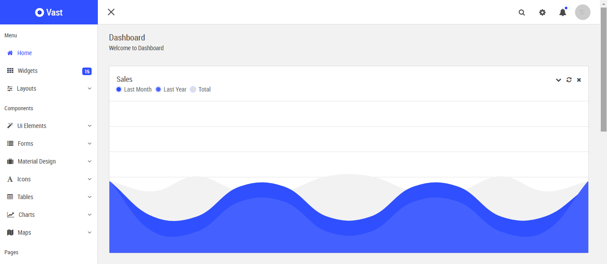This screenshot has width=607, height=264.
Task: Refresh the Sales card
Action: 569,80
